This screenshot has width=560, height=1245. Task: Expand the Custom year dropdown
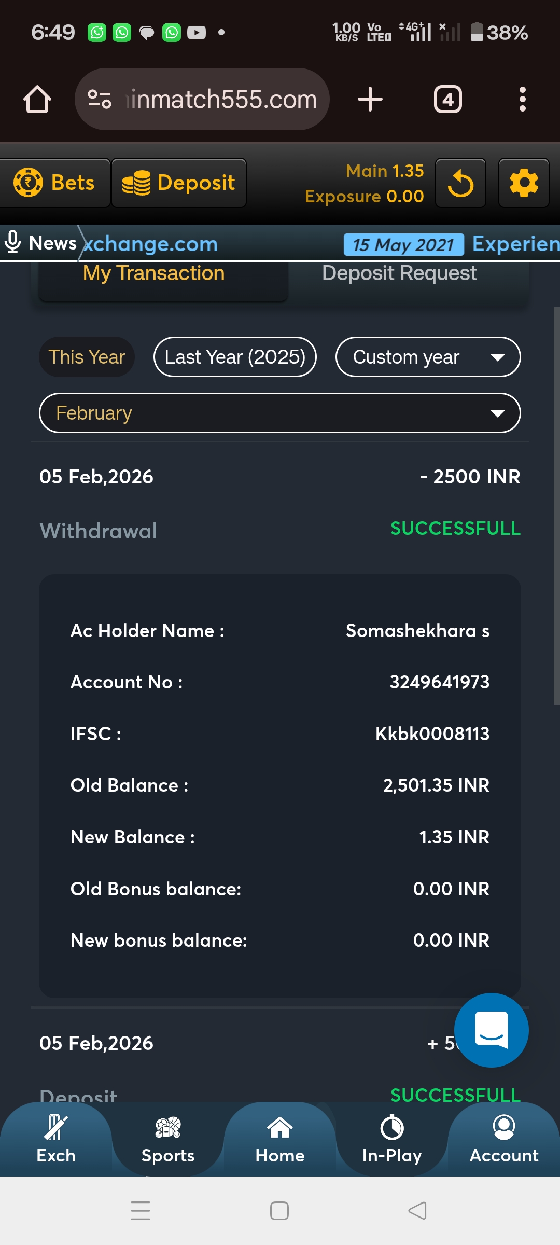(x=428, y=357)
